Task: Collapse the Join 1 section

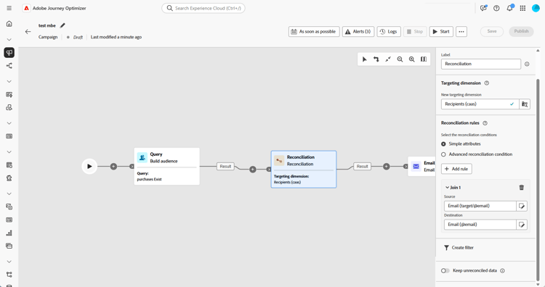Action: point(448,188)
